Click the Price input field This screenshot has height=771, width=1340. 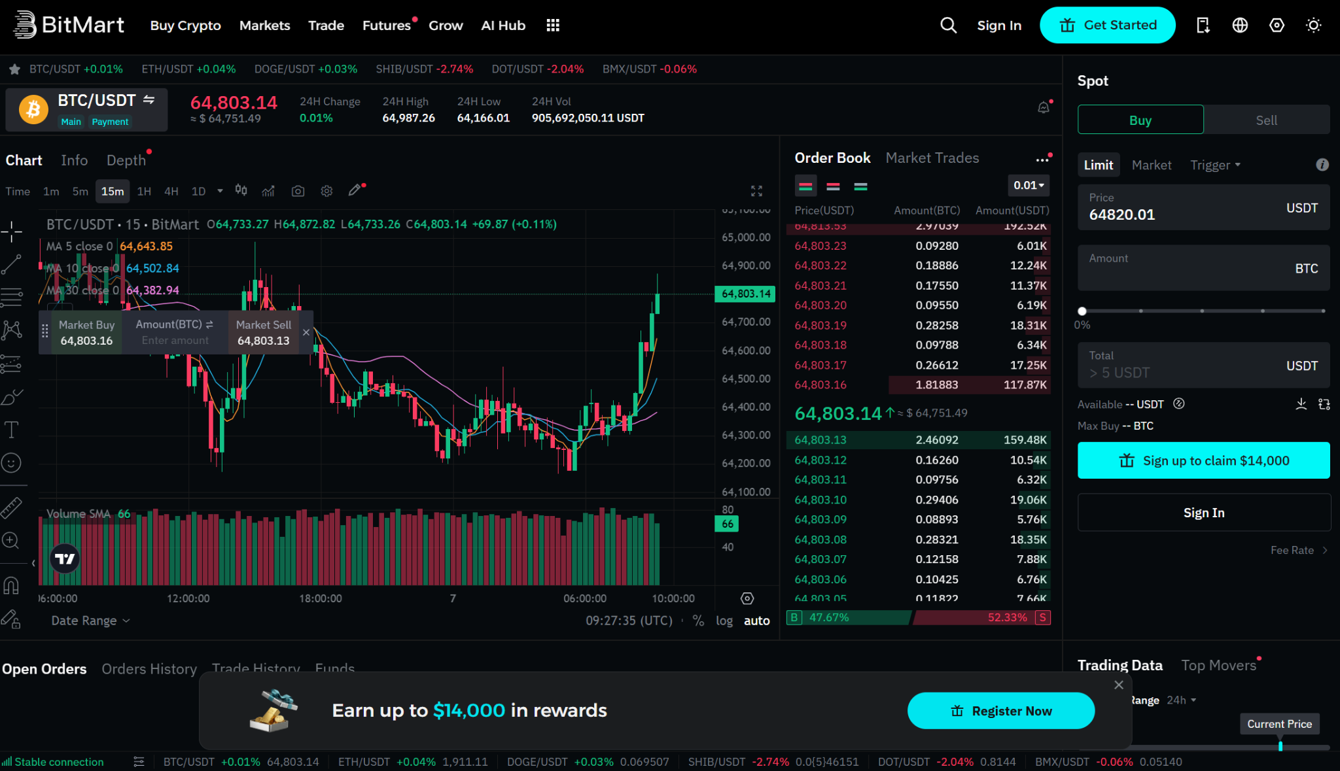tap(1203, 207)
